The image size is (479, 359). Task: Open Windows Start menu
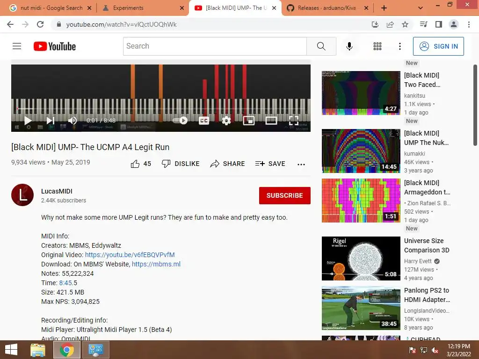(11, 350)
